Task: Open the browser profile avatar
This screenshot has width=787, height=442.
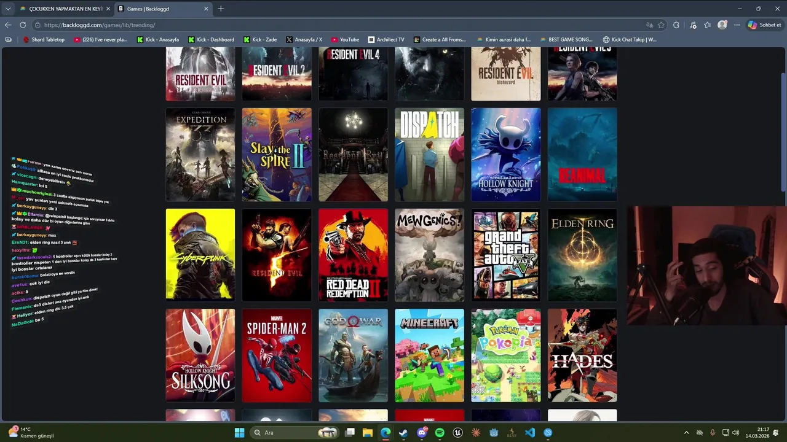Action: point(722,25)
